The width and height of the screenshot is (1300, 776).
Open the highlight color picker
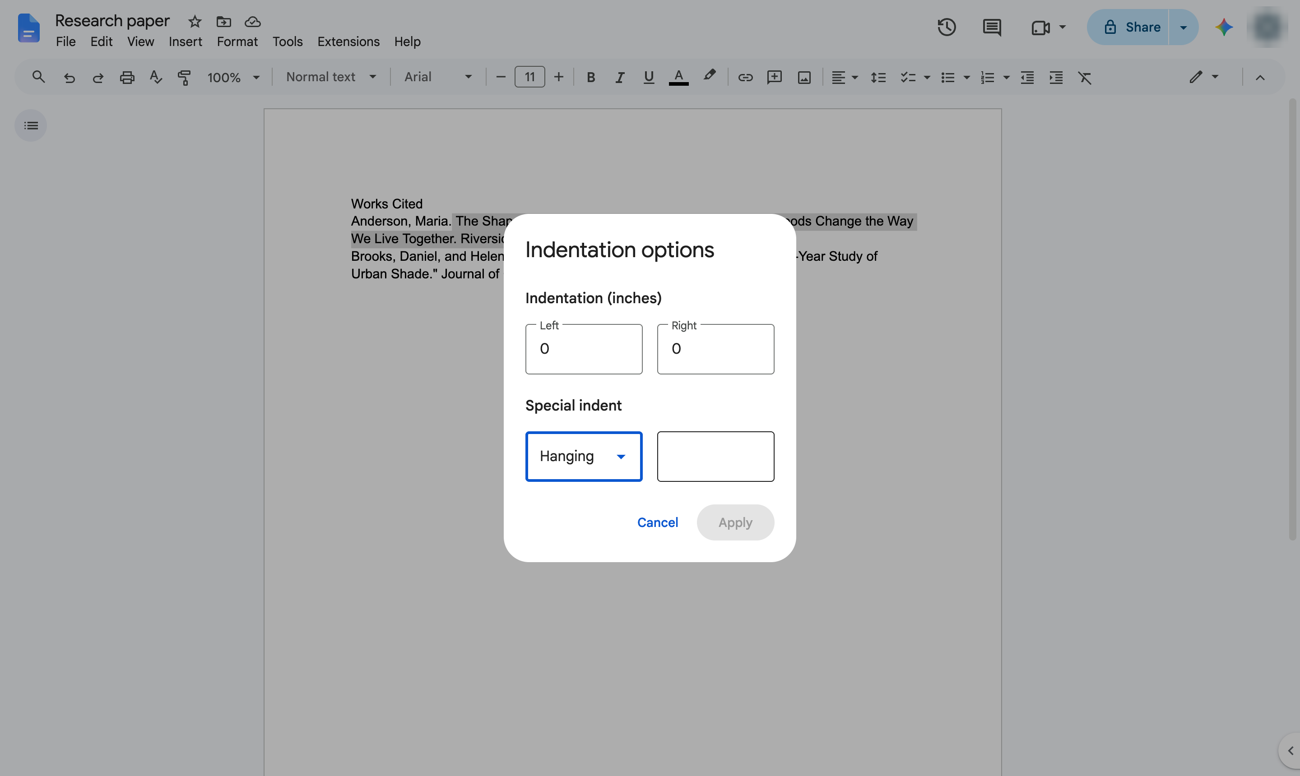[x=709, y=76]
